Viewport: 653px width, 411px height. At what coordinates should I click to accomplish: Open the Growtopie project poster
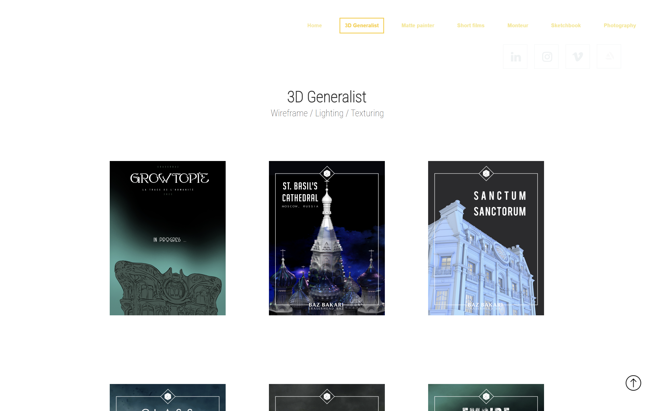coord(168,238)
